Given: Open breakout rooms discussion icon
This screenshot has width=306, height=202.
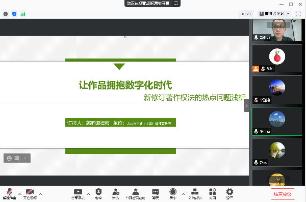Looking at the screenshot, I should click(195, 194).
